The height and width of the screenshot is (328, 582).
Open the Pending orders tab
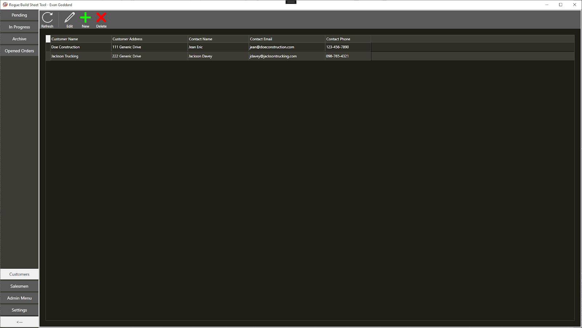click(x=19, y=15)
